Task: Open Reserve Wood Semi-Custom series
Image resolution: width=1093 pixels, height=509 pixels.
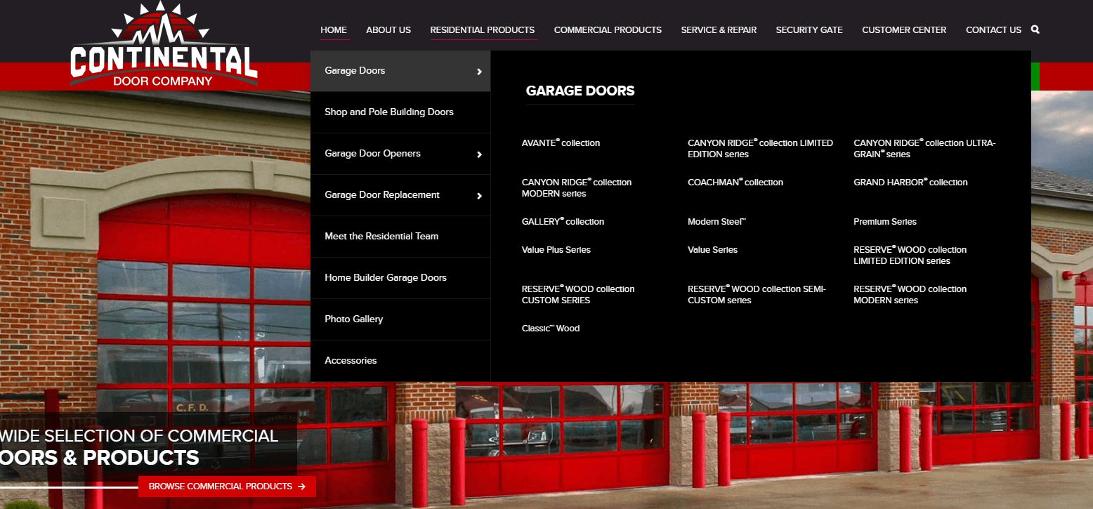Action: tap(757, 295)
